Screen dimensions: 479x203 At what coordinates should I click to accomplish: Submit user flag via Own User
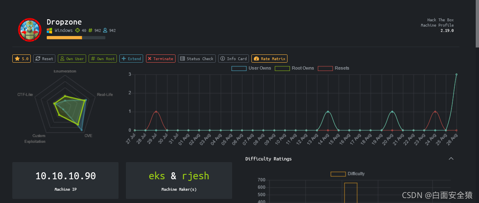tap(72, 59)
